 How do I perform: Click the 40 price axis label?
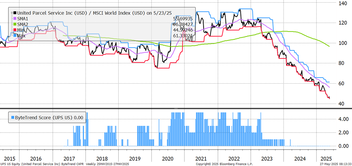click(x=342, y=104)
